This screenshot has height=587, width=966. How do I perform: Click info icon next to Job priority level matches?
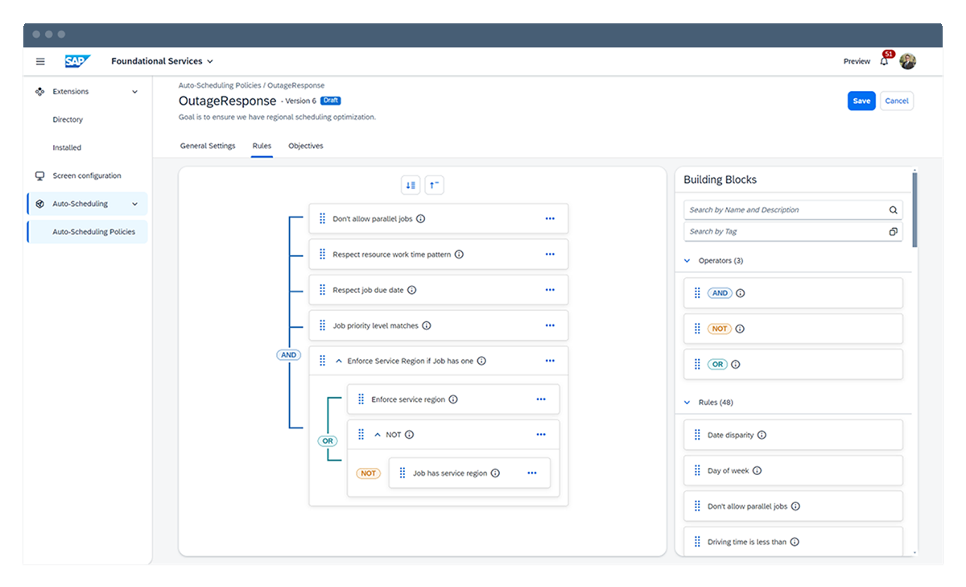[x=427, y=326]
